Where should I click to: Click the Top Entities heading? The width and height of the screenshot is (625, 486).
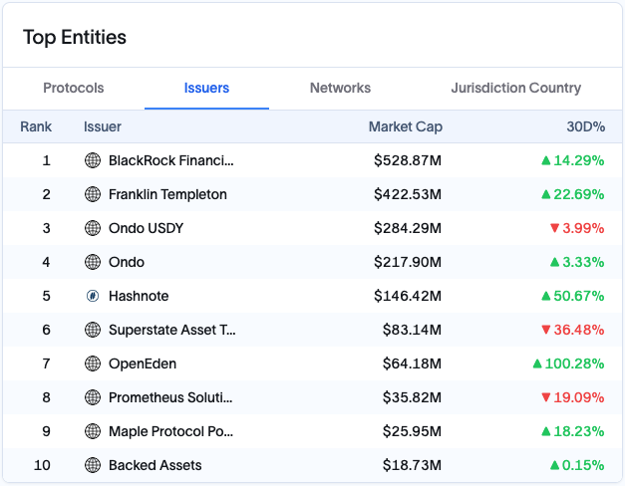pos(75,37)
